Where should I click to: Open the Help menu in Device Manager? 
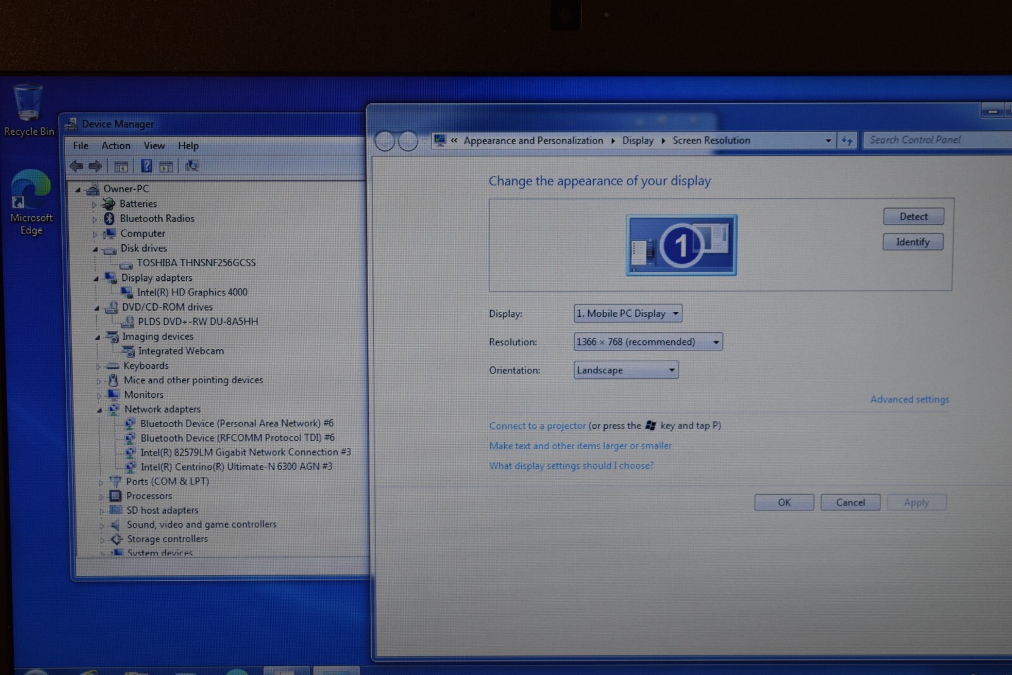coord(188,146)
